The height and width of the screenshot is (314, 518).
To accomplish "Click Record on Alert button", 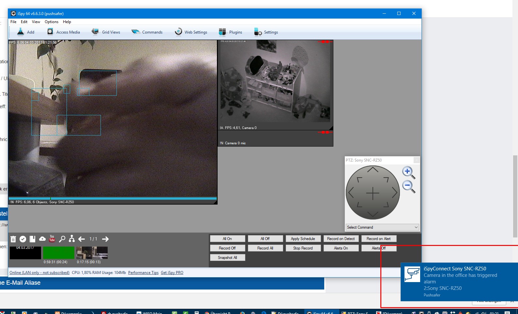I will (379, 239).
